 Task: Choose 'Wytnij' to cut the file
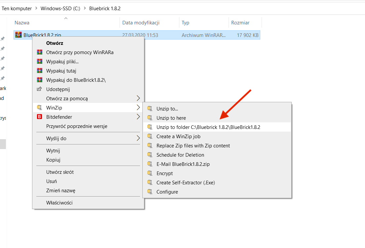(x=88, y=151)
